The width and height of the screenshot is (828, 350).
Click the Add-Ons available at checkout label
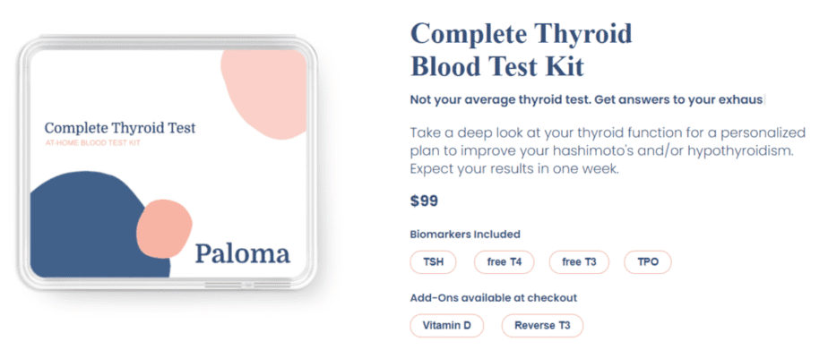pyautogui.click(x=494, y=298)
